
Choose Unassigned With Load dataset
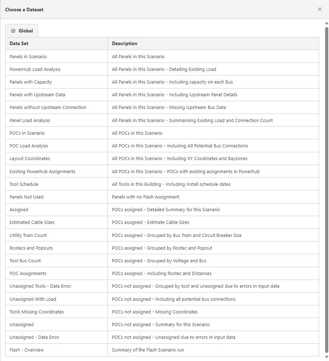(33, 299)
